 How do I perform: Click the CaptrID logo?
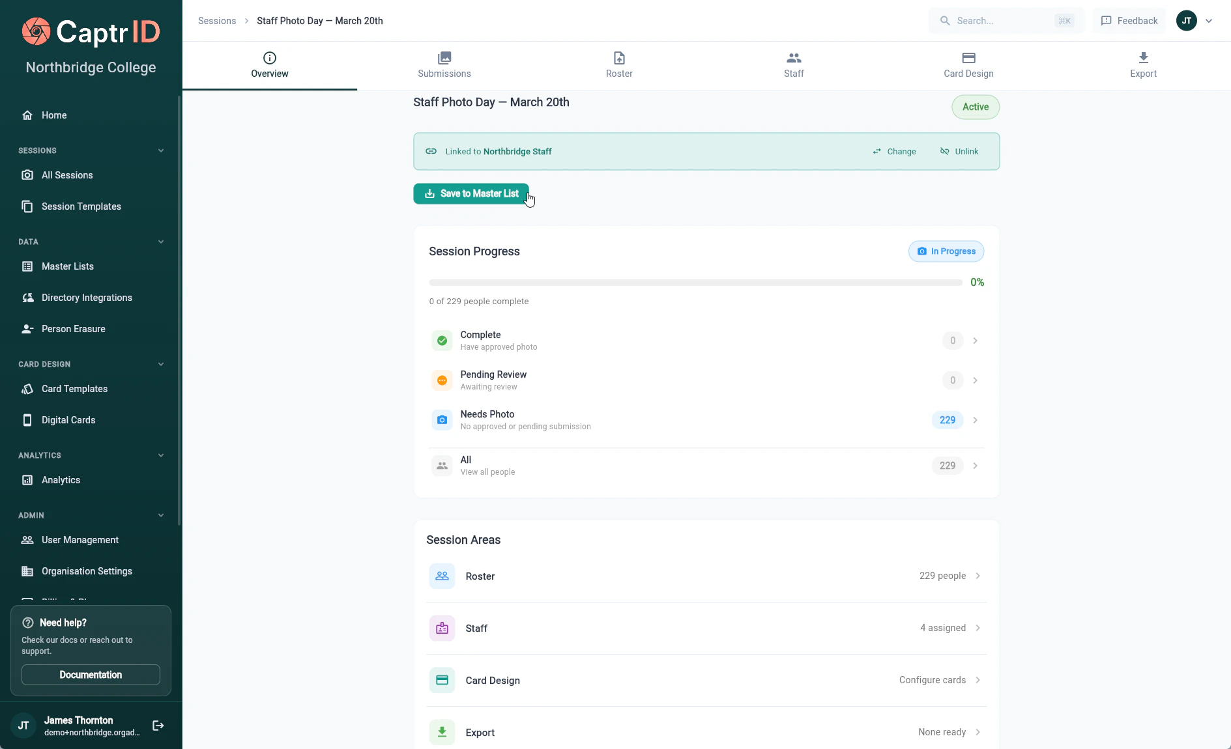pos(91,31)
